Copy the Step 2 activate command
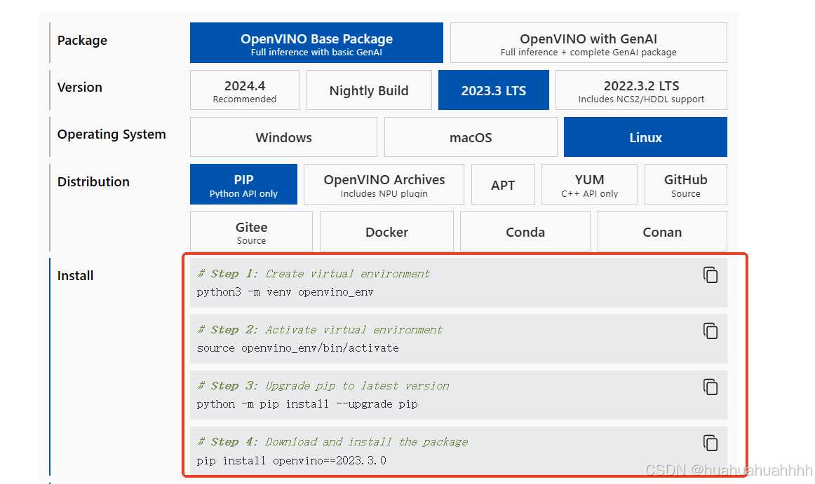 pyautogui.click(x=710, y=331)
